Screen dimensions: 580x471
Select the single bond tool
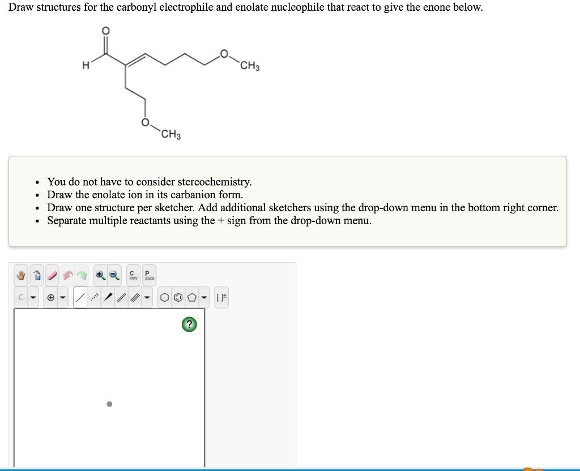(80, 297)
